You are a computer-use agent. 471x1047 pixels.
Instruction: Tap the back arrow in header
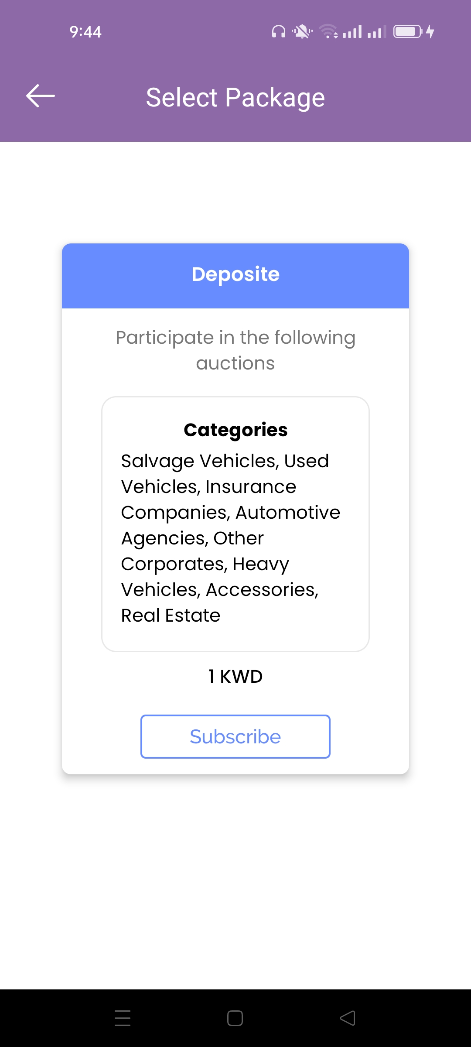[x=41, y=96]
